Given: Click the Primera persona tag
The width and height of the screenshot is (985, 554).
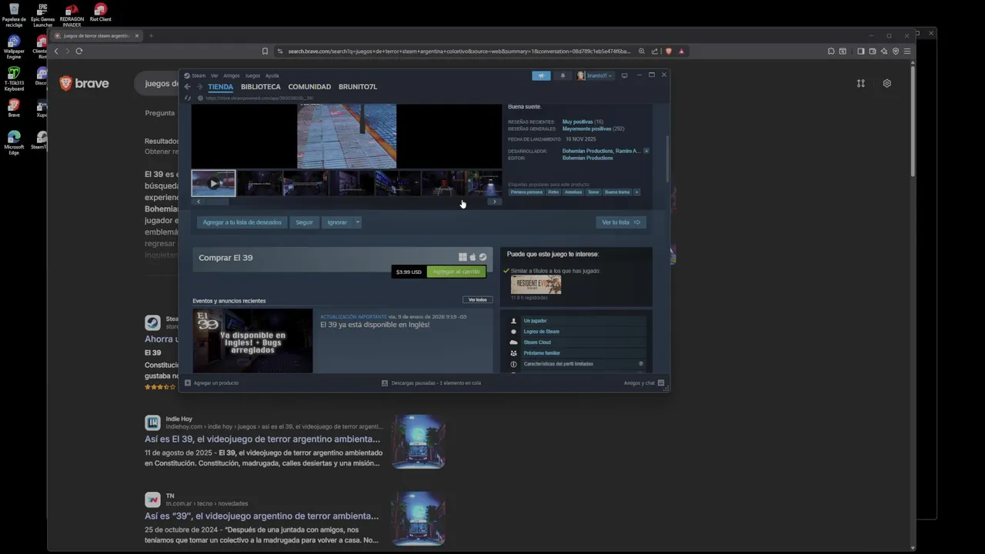Looking at the screenshot, I should point(526,192).
